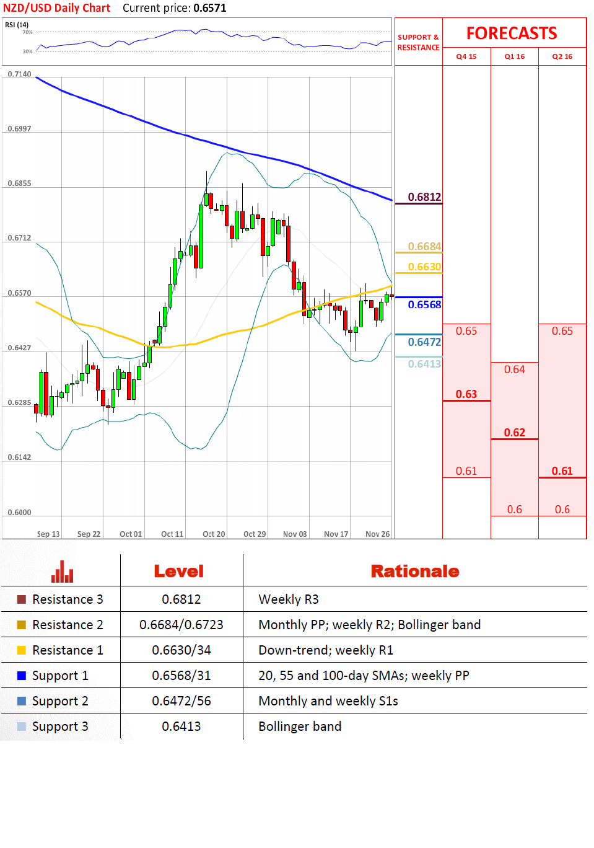
Task: Click the RSI (14) indicator label
Action: (x=17, y=25)
